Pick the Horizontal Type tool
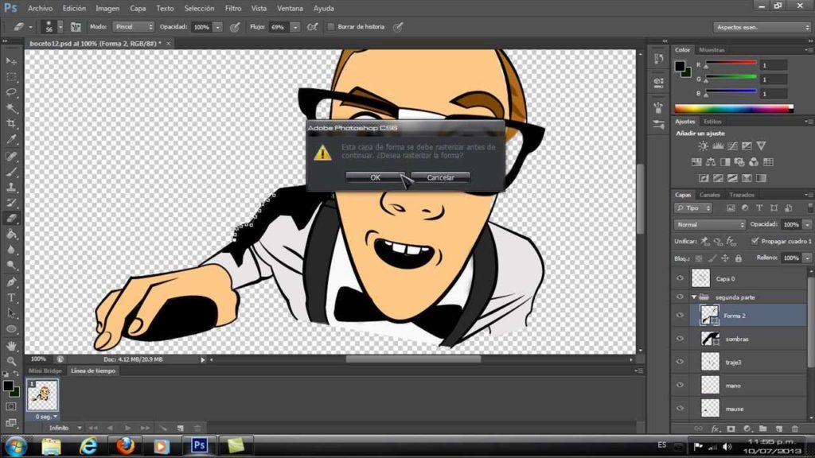The height and width of the screenshot is (458, 815). tap(12, 297)
